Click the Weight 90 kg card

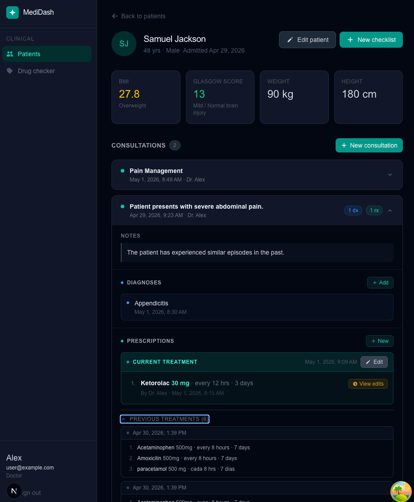pyautogui.click(x=294, y=97)
